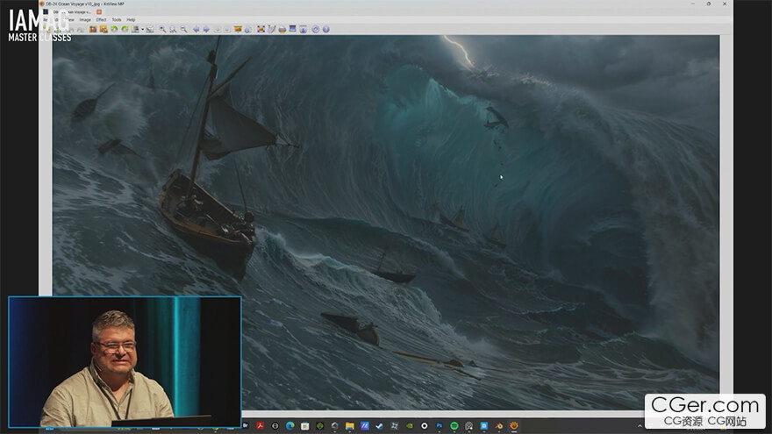Viewport: 772px width, 434px height.
Task: Click the XnView MP taskbar icon
Action: (513, 425)
